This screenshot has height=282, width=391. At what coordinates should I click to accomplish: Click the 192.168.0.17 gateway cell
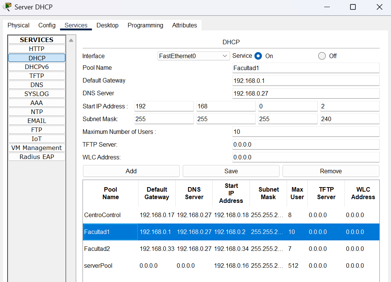point(157,215)
